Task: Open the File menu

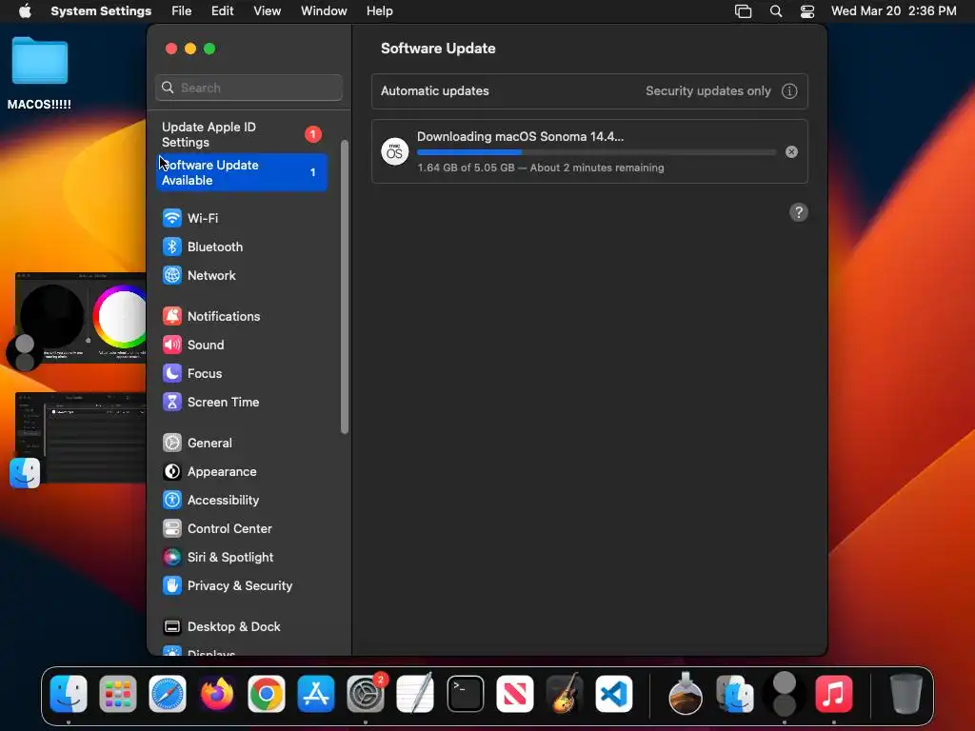Action: 182,11
